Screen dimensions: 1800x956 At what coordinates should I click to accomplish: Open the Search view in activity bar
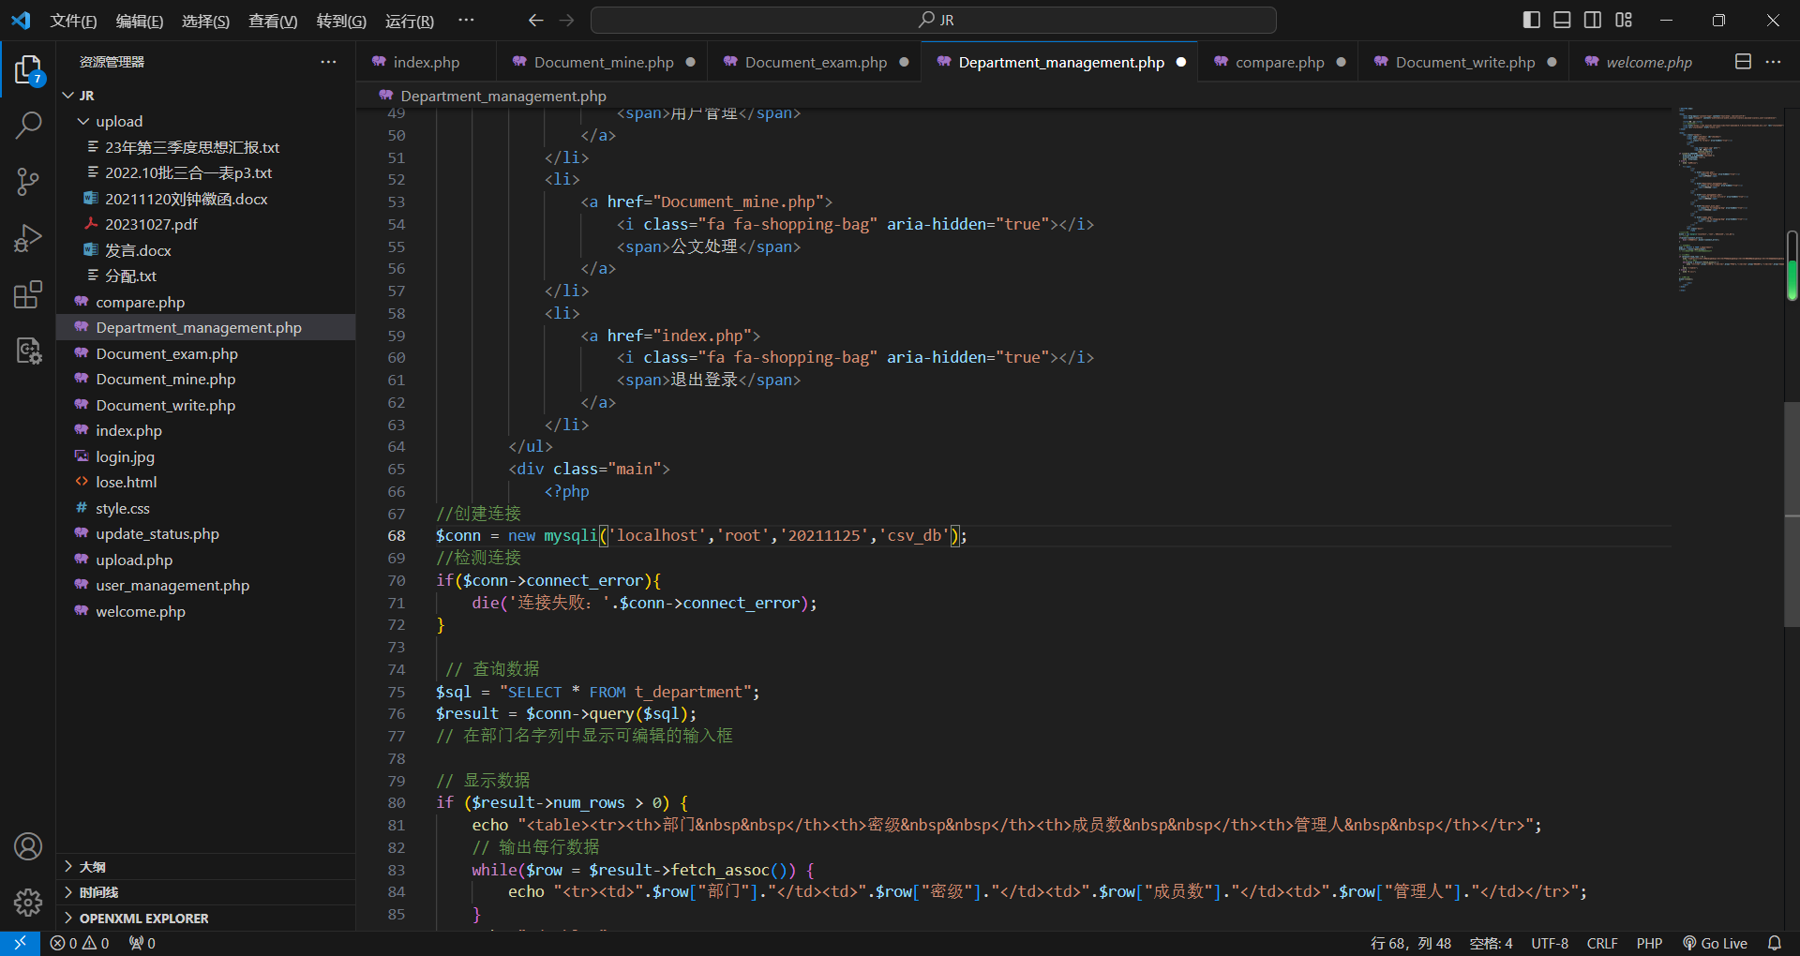pyautogui.click(x=28, y=125)
